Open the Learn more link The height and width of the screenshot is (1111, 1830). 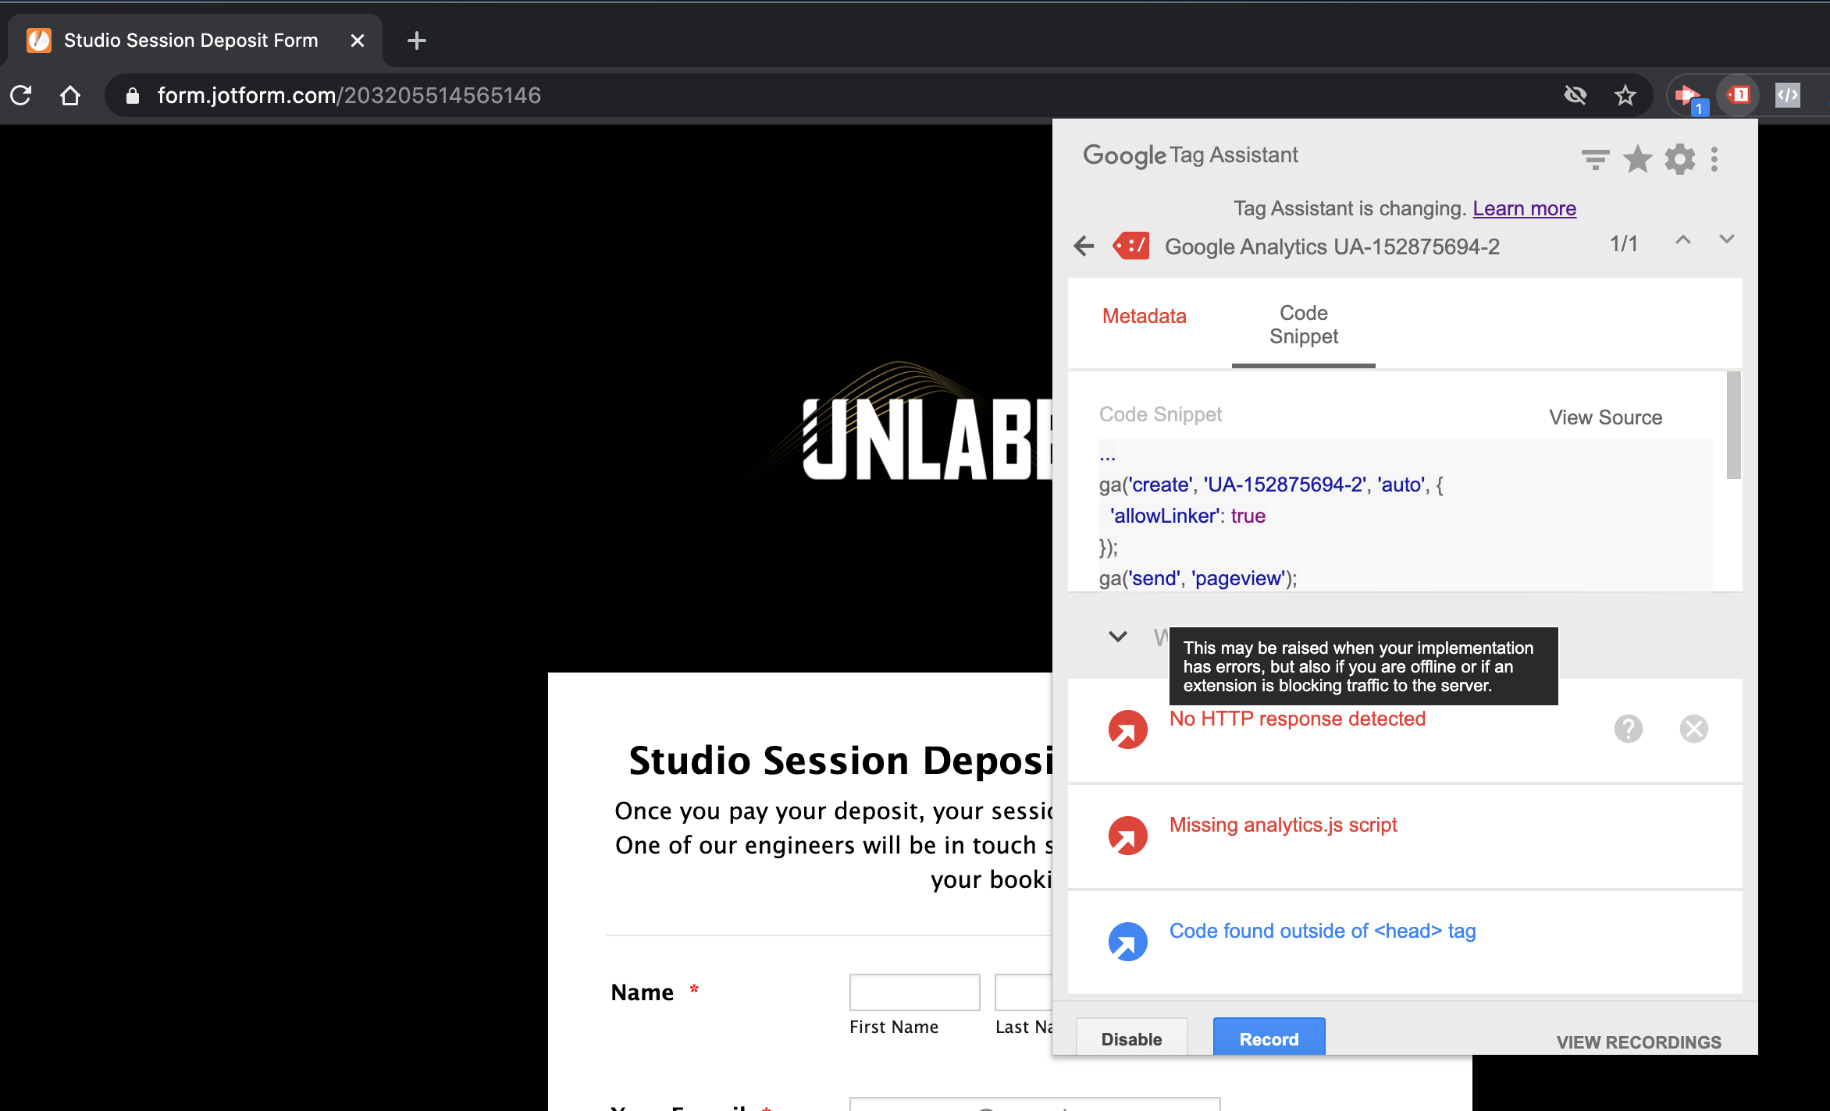1524,208
